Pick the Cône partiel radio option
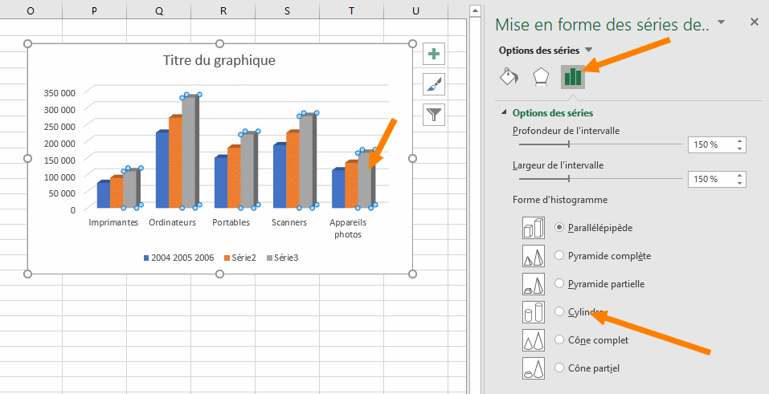Screen dimensions: 769x394 pyautogui.click(x=560, y=368)
